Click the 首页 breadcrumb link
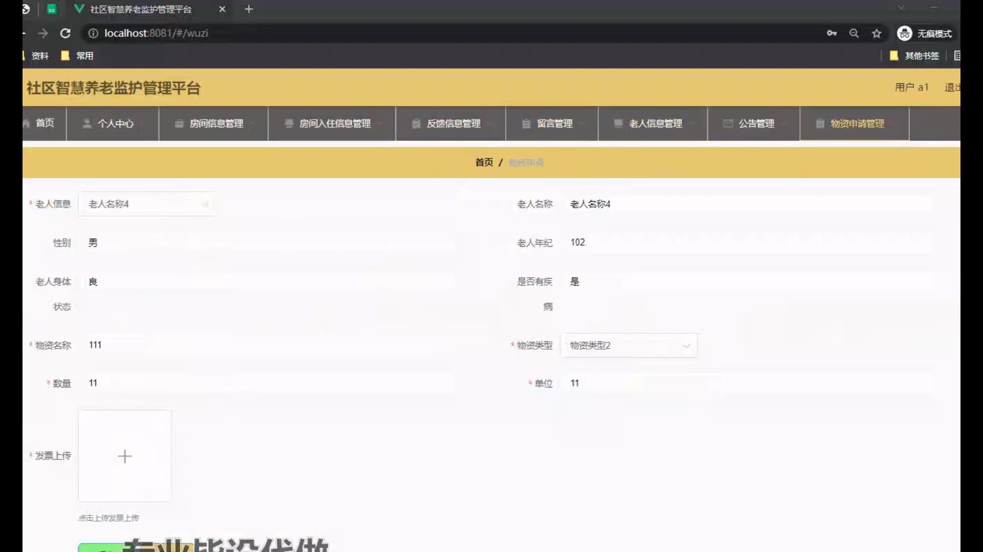This screenshot has width=983, height=552. coord(484,163)
